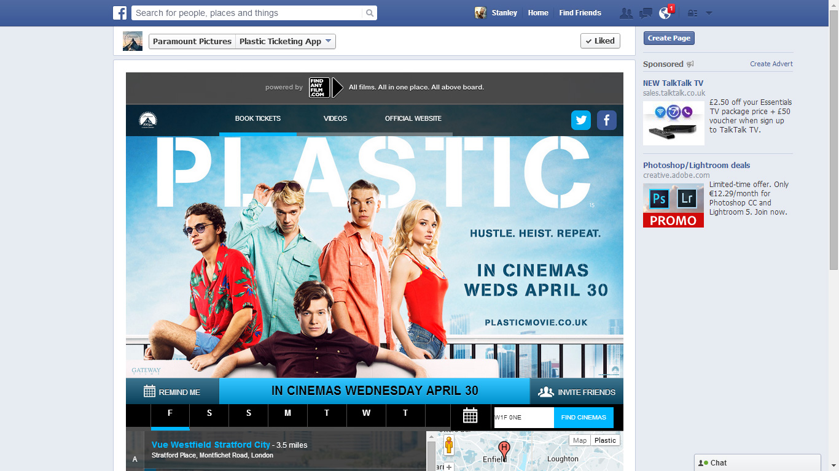Image resolution: width=839 pixels, height=471 pixels.
Task: Open the Chat bar
Action: tap(757, 463)
